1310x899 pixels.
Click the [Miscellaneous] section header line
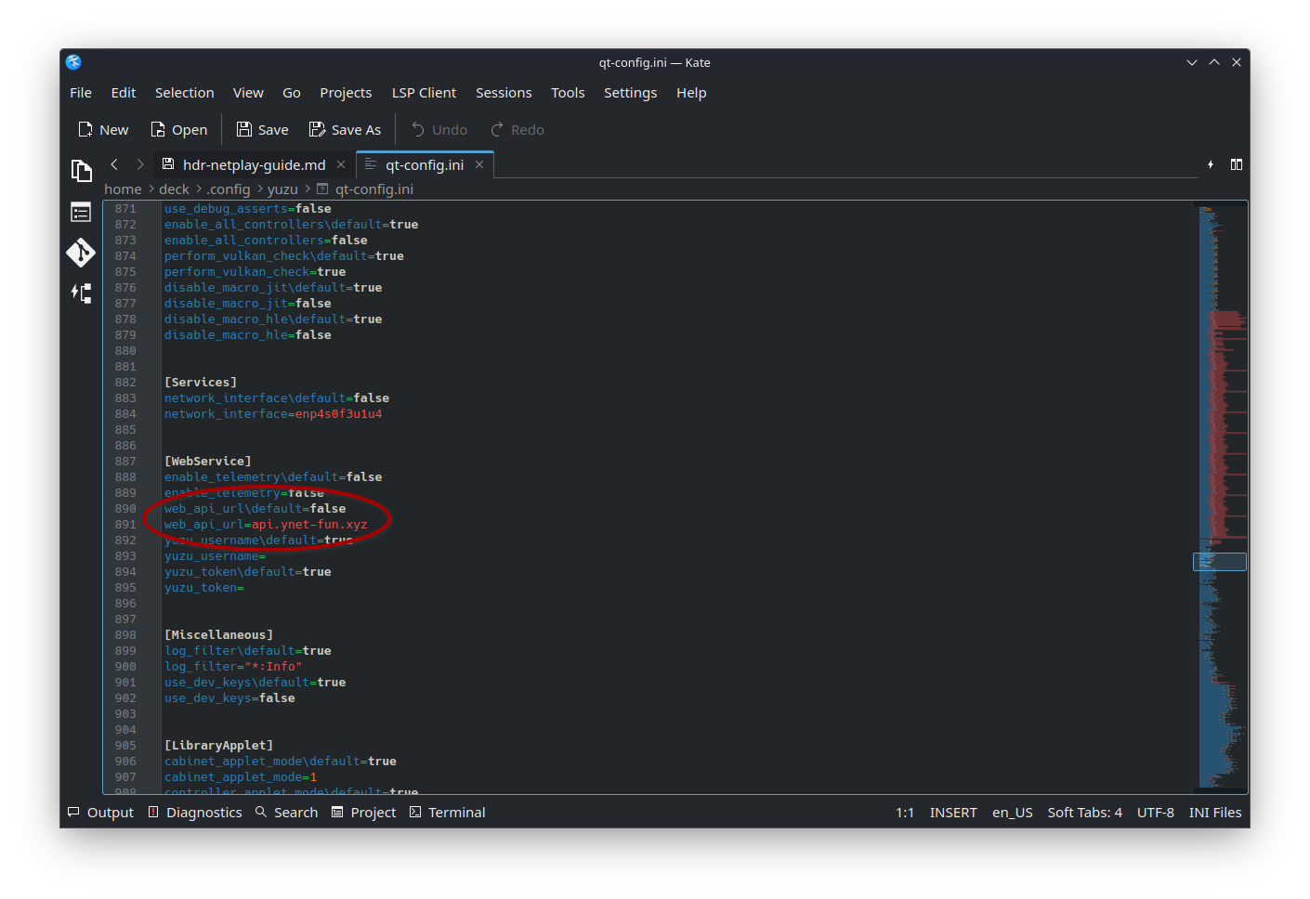[219, 635]
